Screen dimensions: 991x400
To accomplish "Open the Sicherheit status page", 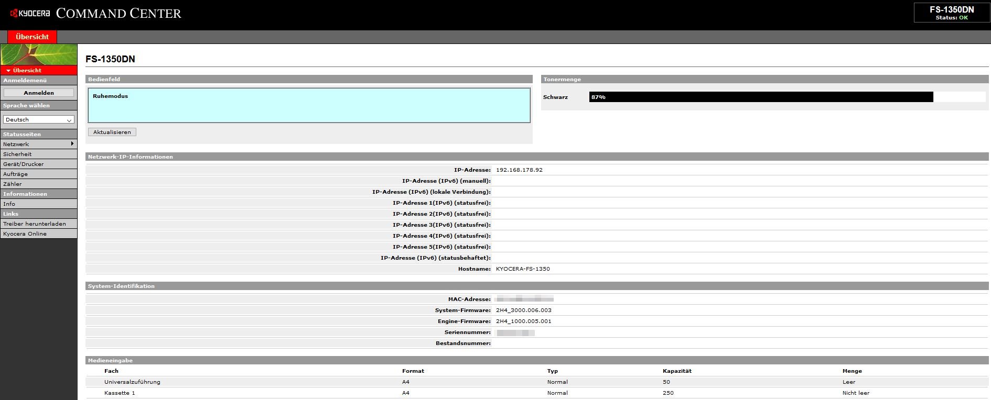I will tap(39, 154).
